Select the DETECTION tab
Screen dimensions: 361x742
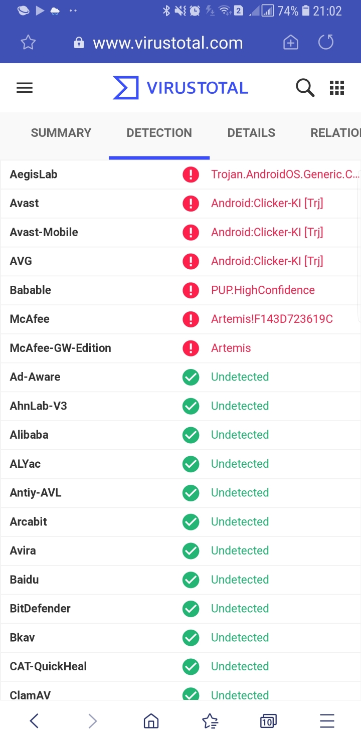[x=159, y=133]
